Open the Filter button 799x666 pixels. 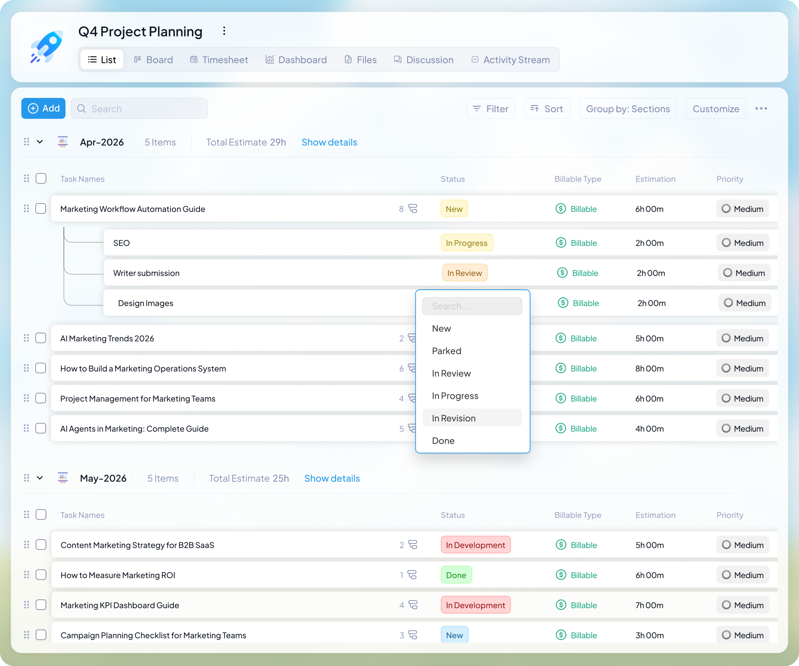pos(490,109)
